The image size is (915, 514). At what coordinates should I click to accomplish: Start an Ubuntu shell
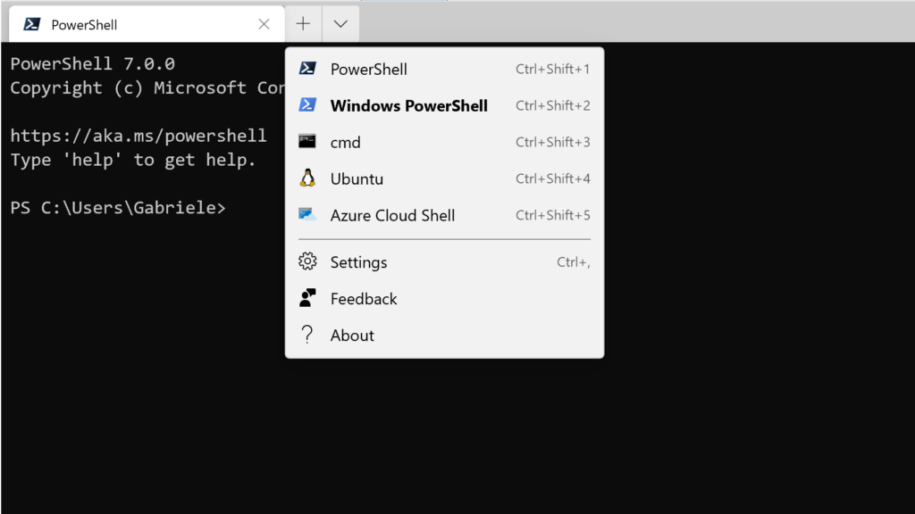445,178
